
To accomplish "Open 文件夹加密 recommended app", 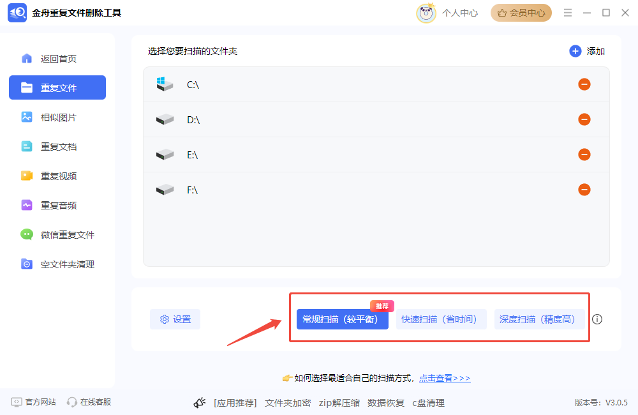I will pyautogui.click(x=288, y=403).
